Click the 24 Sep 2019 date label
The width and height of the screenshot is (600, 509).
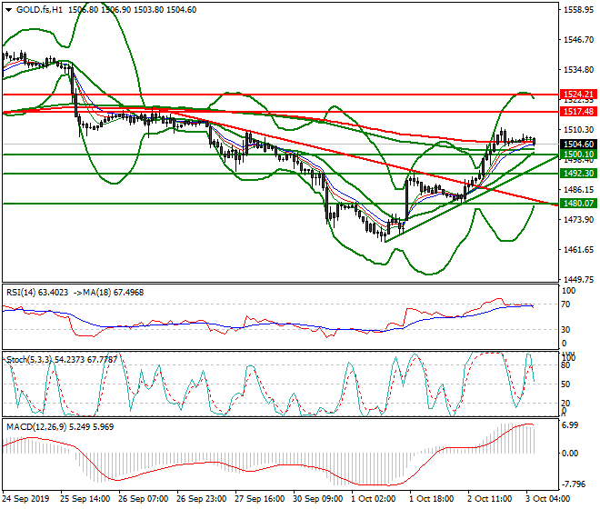[x=26, y=499]
